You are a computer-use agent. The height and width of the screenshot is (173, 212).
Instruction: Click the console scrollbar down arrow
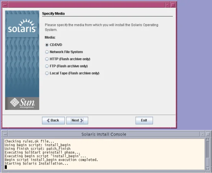pyautogui.click(x=207, y=168)
